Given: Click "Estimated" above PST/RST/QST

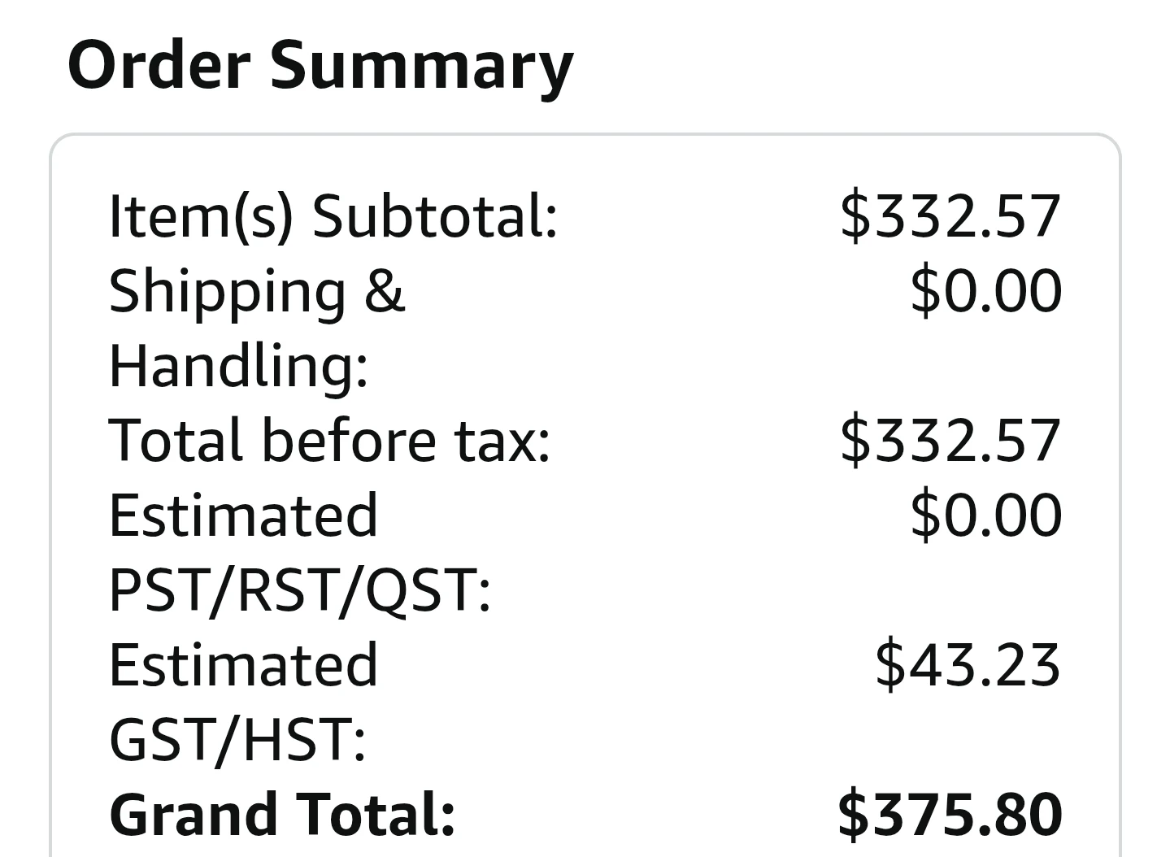Looking at the screenshot, I should 243,516.
